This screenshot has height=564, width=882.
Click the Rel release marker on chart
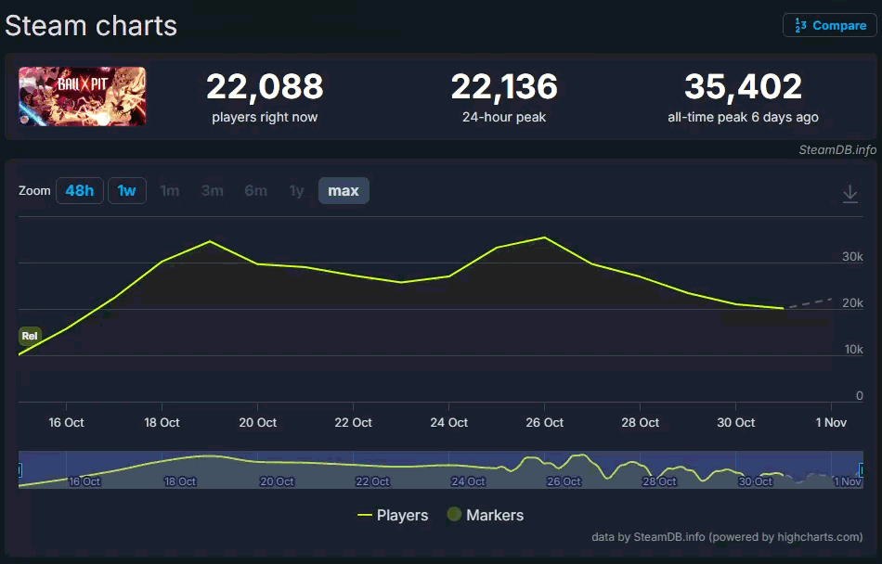pos(30,336)
